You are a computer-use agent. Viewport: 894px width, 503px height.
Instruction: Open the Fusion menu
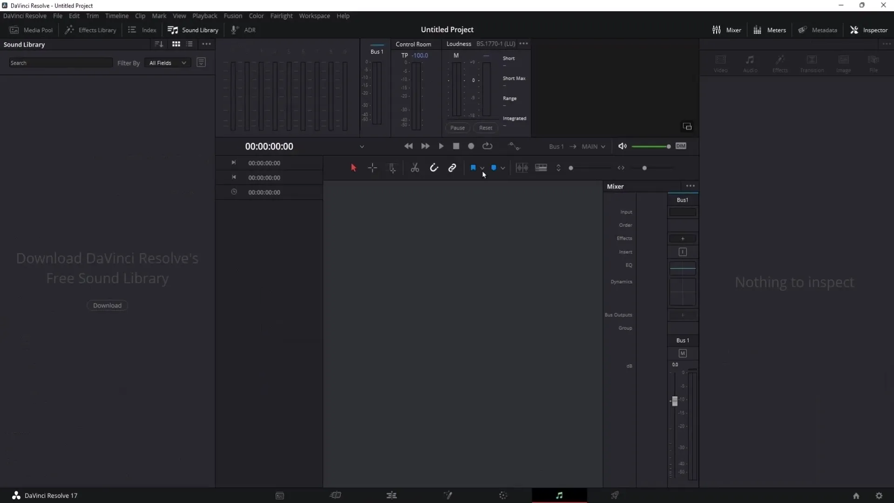(233, 16)
